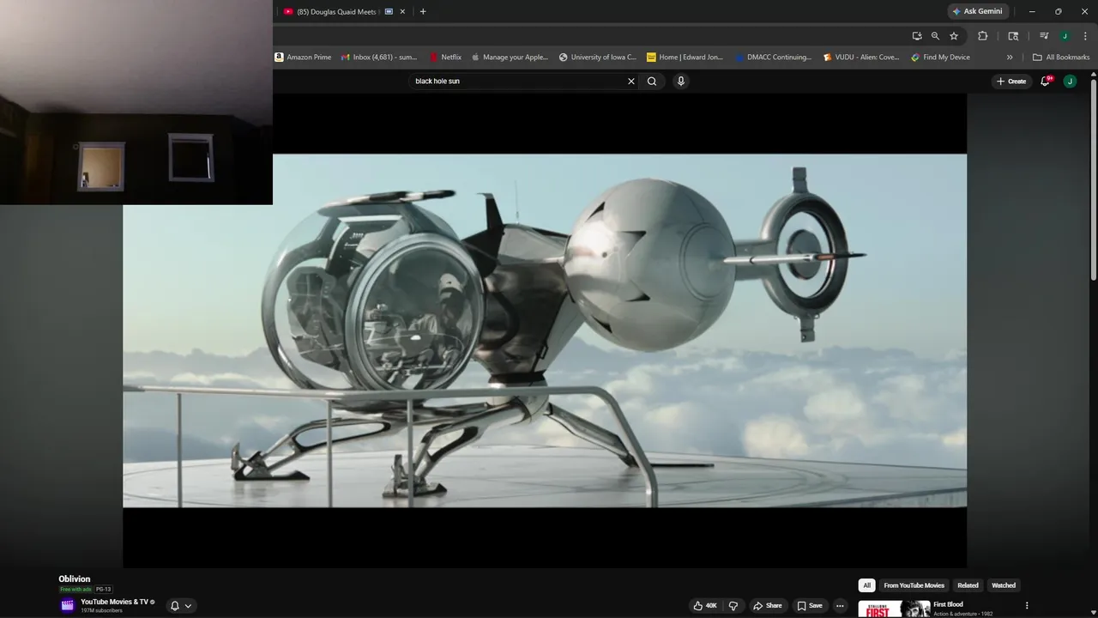Start voice search with the microphone
The height and width of the screenshot is (618, 1098).
(681, 82)
